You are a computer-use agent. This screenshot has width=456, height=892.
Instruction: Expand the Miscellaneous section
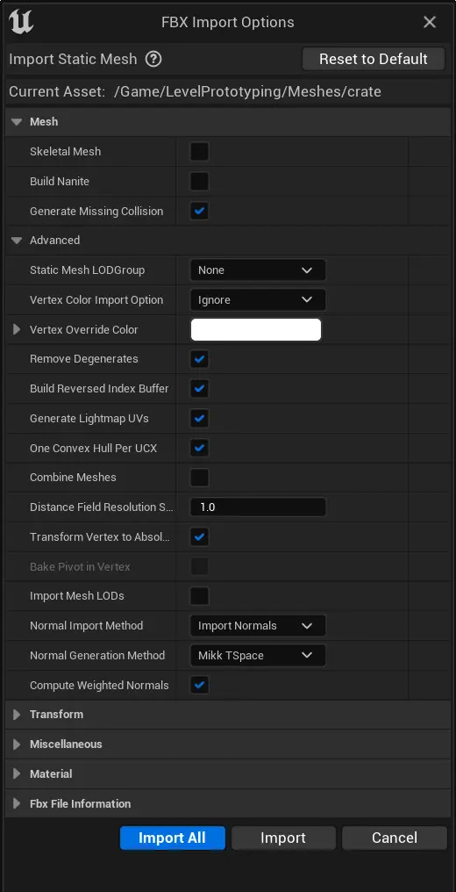click(x=17, y=745)
